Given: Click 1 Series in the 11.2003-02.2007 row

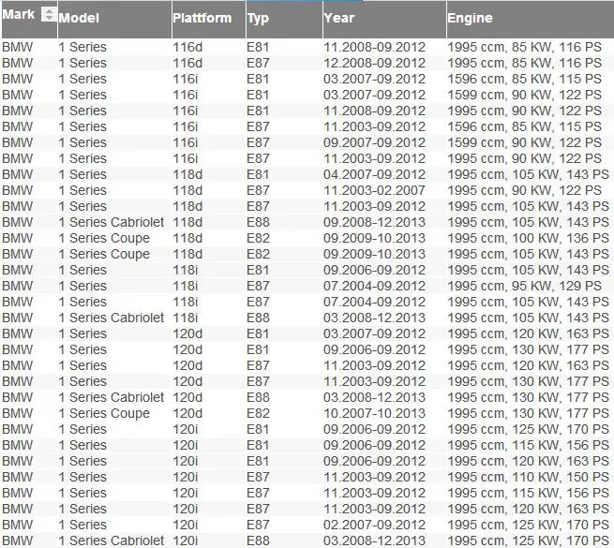Looking at the screenshot, I should point(82,190).
